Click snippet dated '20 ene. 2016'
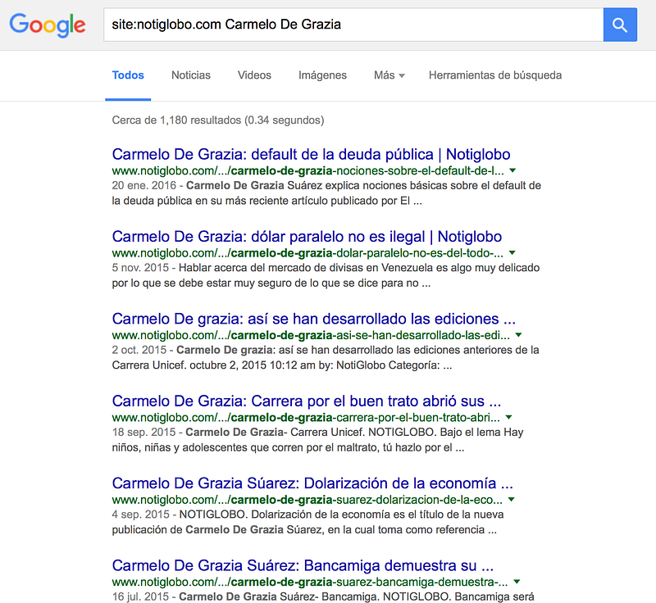 (x=326, y=193)
